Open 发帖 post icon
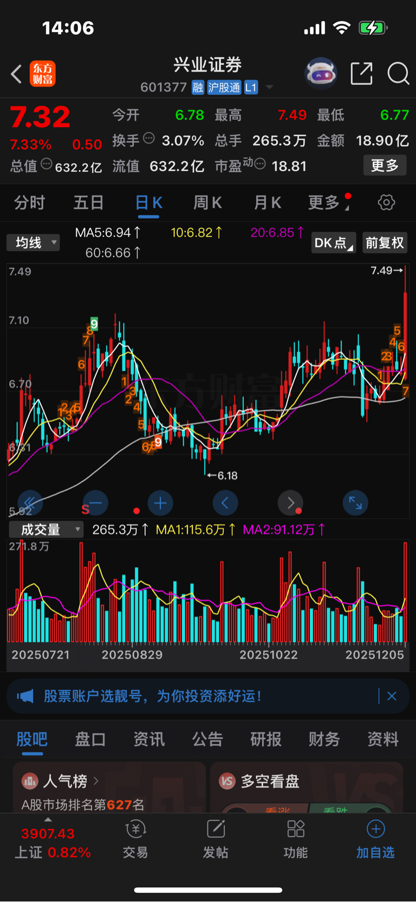416x902 pixels. coord(216,829)
